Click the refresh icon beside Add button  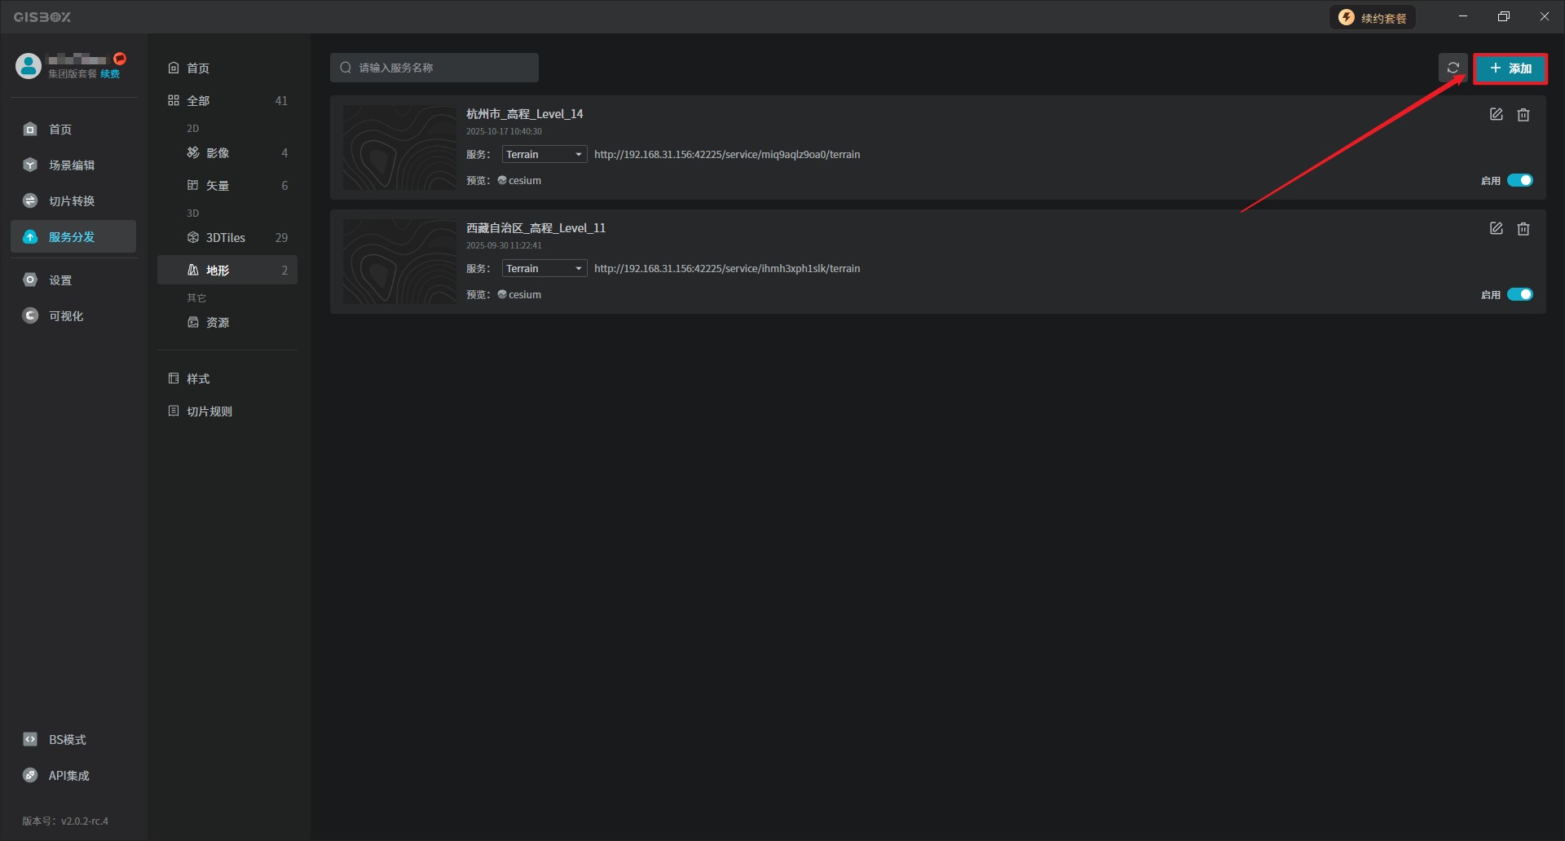(x=1453, y=68)
